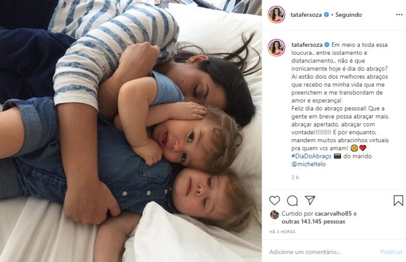Open the #DiaDoAbraço hashtag link

[311, 156]
